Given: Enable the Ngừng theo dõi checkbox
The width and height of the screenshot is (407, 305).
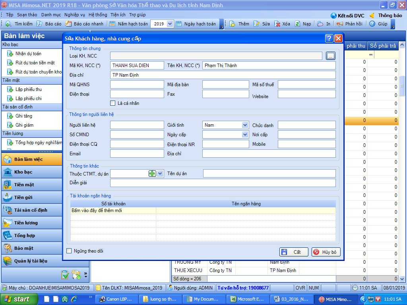Looking at the screenshot, I should 69,251.
